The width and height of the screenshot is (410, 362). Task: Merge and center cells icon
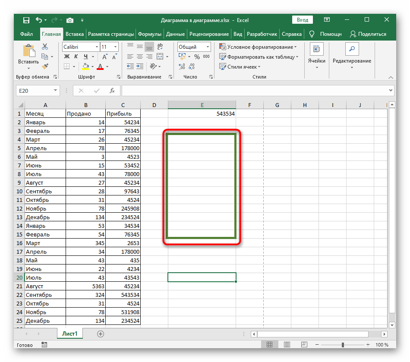click(x=160, y=57)
